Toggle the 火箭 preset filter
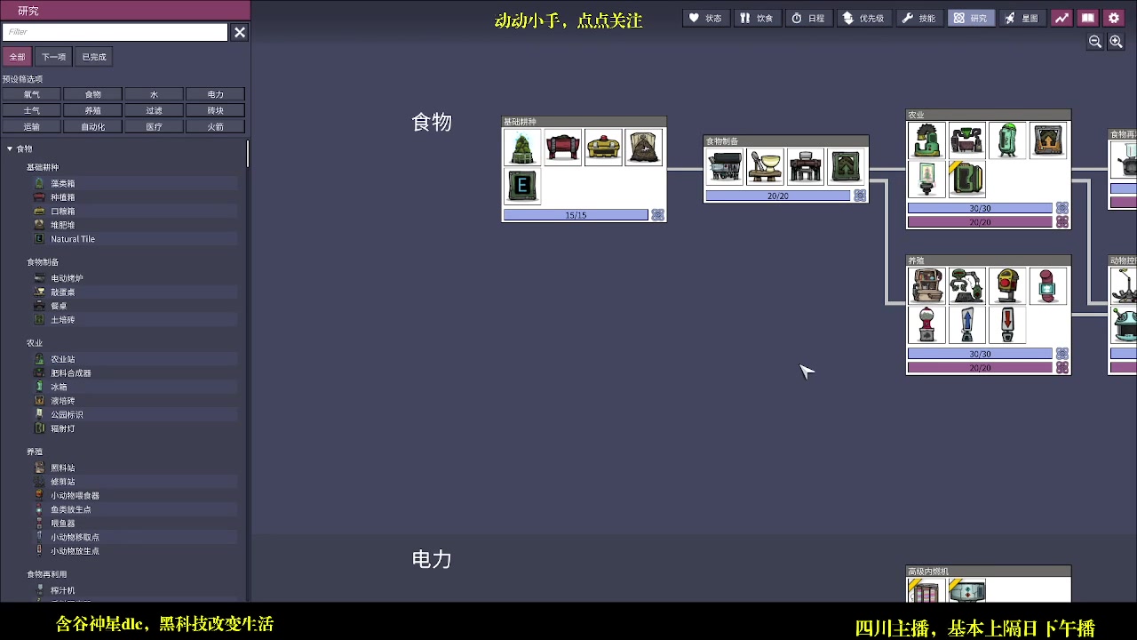The width and height of the screenshot is (1137, 640). [216, 126]
